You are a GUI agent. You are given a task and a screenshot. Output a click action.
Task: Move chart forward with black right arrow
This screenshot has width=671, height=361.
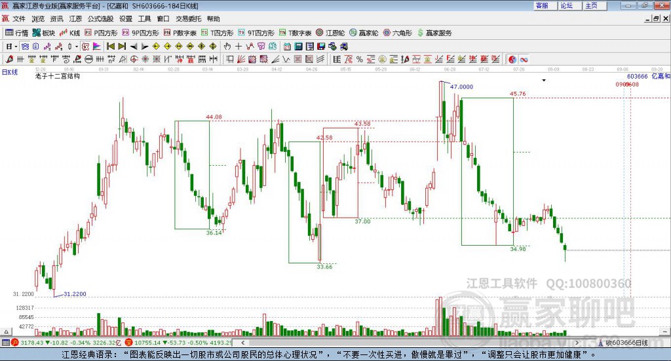pyautogui.click(x=145, y=47)
